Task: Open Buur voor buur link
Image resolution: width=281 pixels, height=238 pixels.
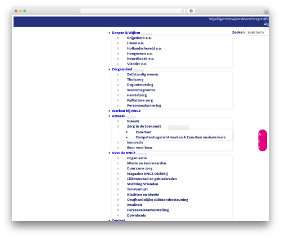Action: pos(140,147)
